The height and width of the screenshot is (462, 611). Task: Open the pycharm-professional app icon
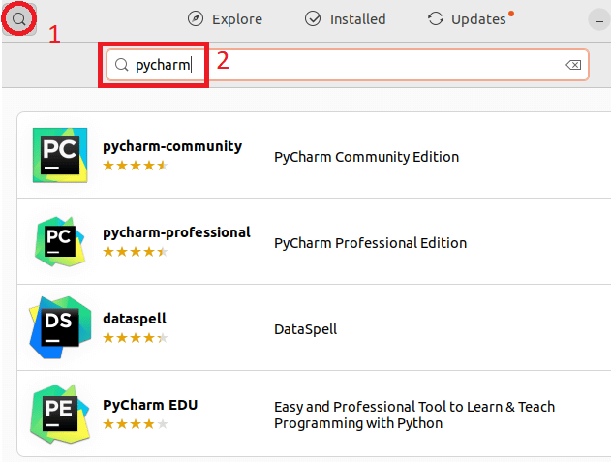pos(60,242)
